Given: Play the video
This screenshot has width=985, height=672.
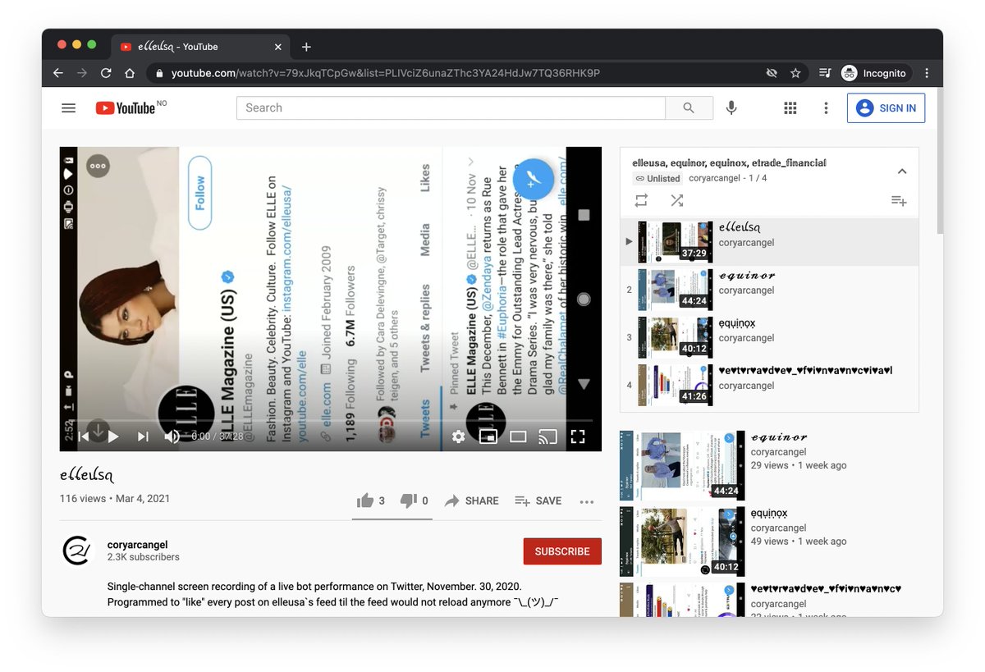Looking at the screenshot, I should pos(114,437).
